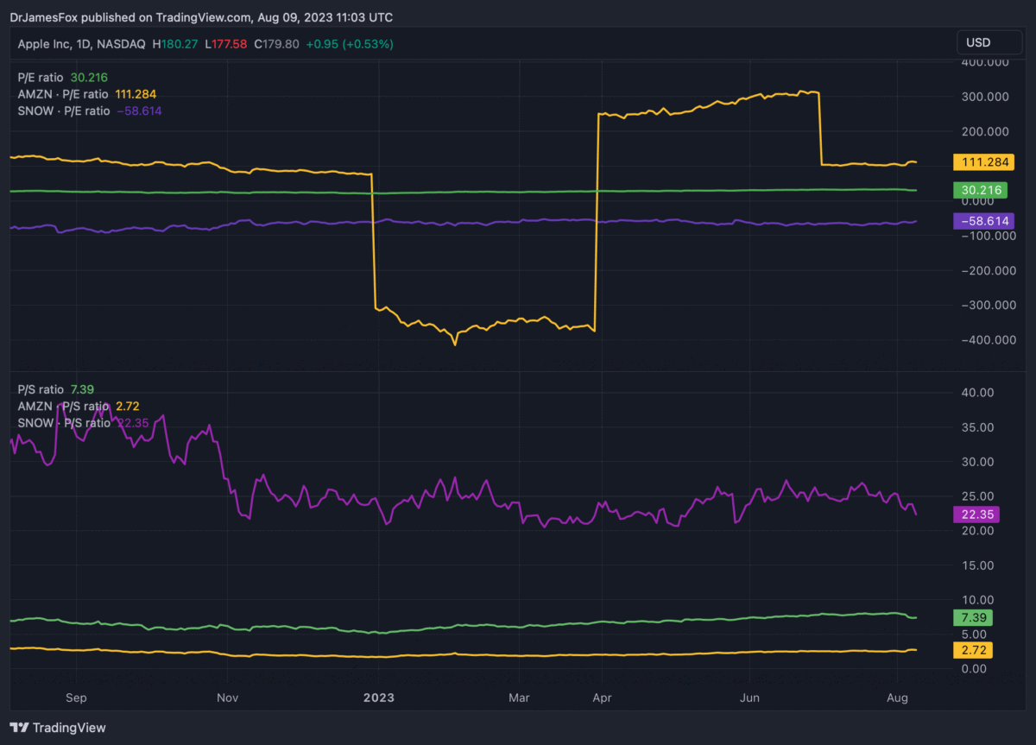
Task: Select the green 7.39 value tag
Action: (x=972, y=617)
